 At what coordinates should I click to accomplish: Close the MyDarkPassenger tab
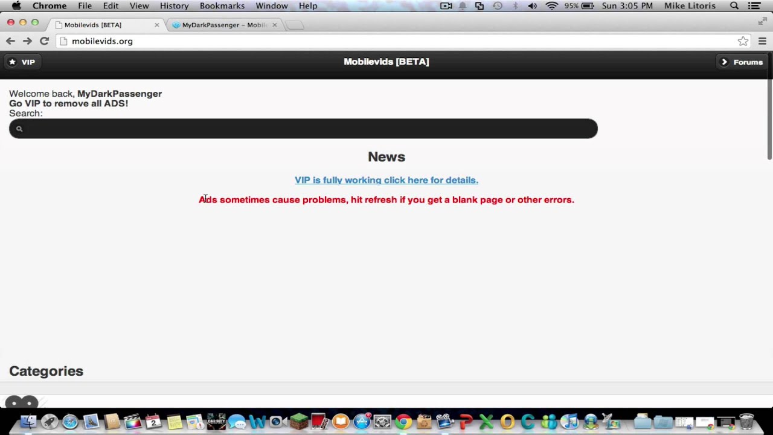pos(275,25)
